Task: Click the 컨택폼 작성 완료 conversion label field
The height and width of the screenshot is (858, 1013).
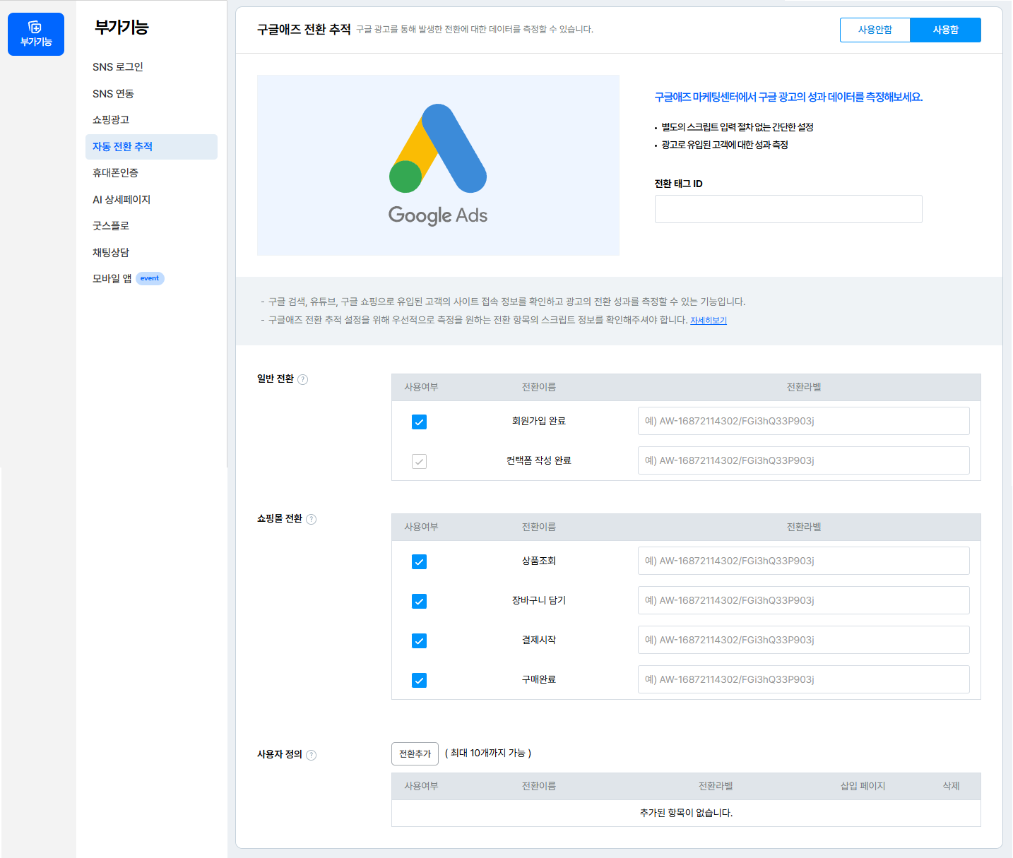Action: point(804,460)
